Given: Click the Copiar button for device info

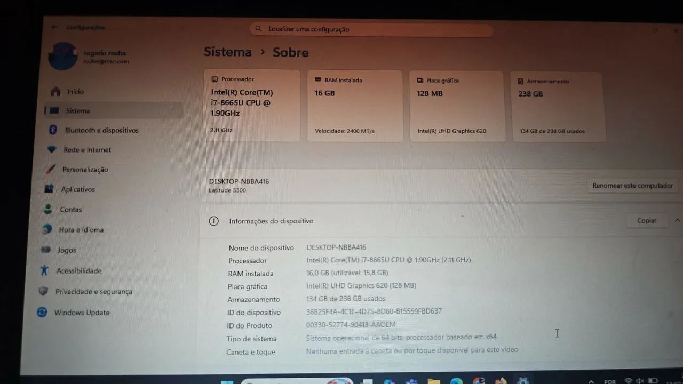Looking at the screenshot, I should (x=646, y=220).
